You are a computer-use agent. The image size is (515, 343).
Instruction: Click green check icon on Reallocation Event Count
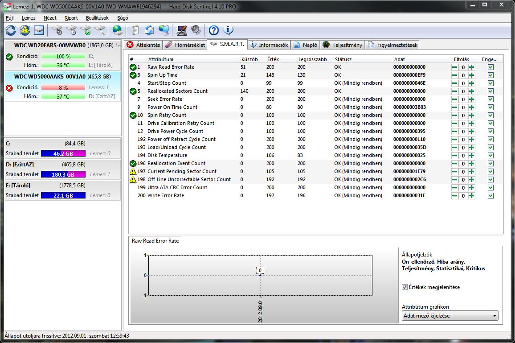pos(133,163)
